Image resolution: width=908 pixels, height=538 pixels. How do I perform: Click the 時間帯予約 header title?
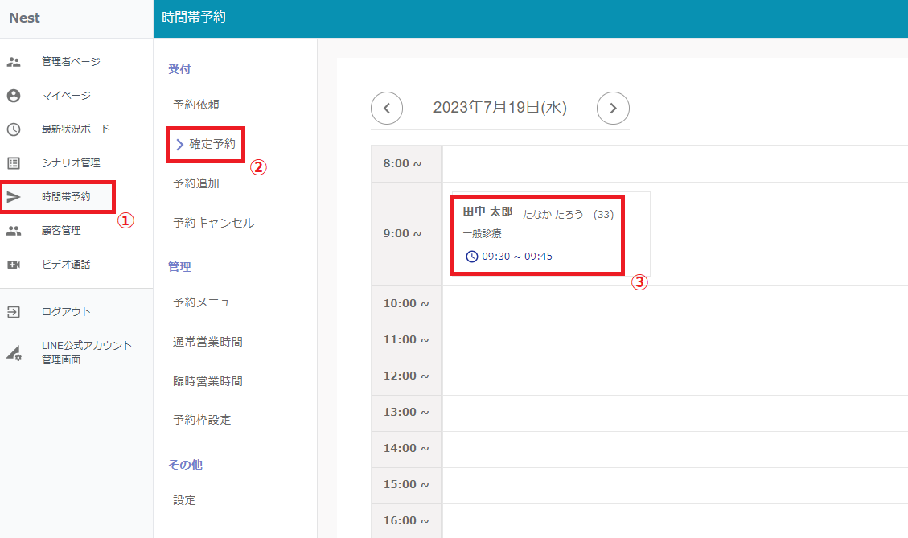tap(194, 18)
